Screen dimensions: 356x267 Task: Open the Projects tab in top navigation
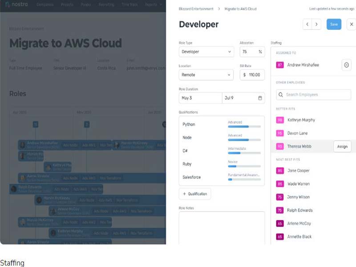tap(67, 5)
